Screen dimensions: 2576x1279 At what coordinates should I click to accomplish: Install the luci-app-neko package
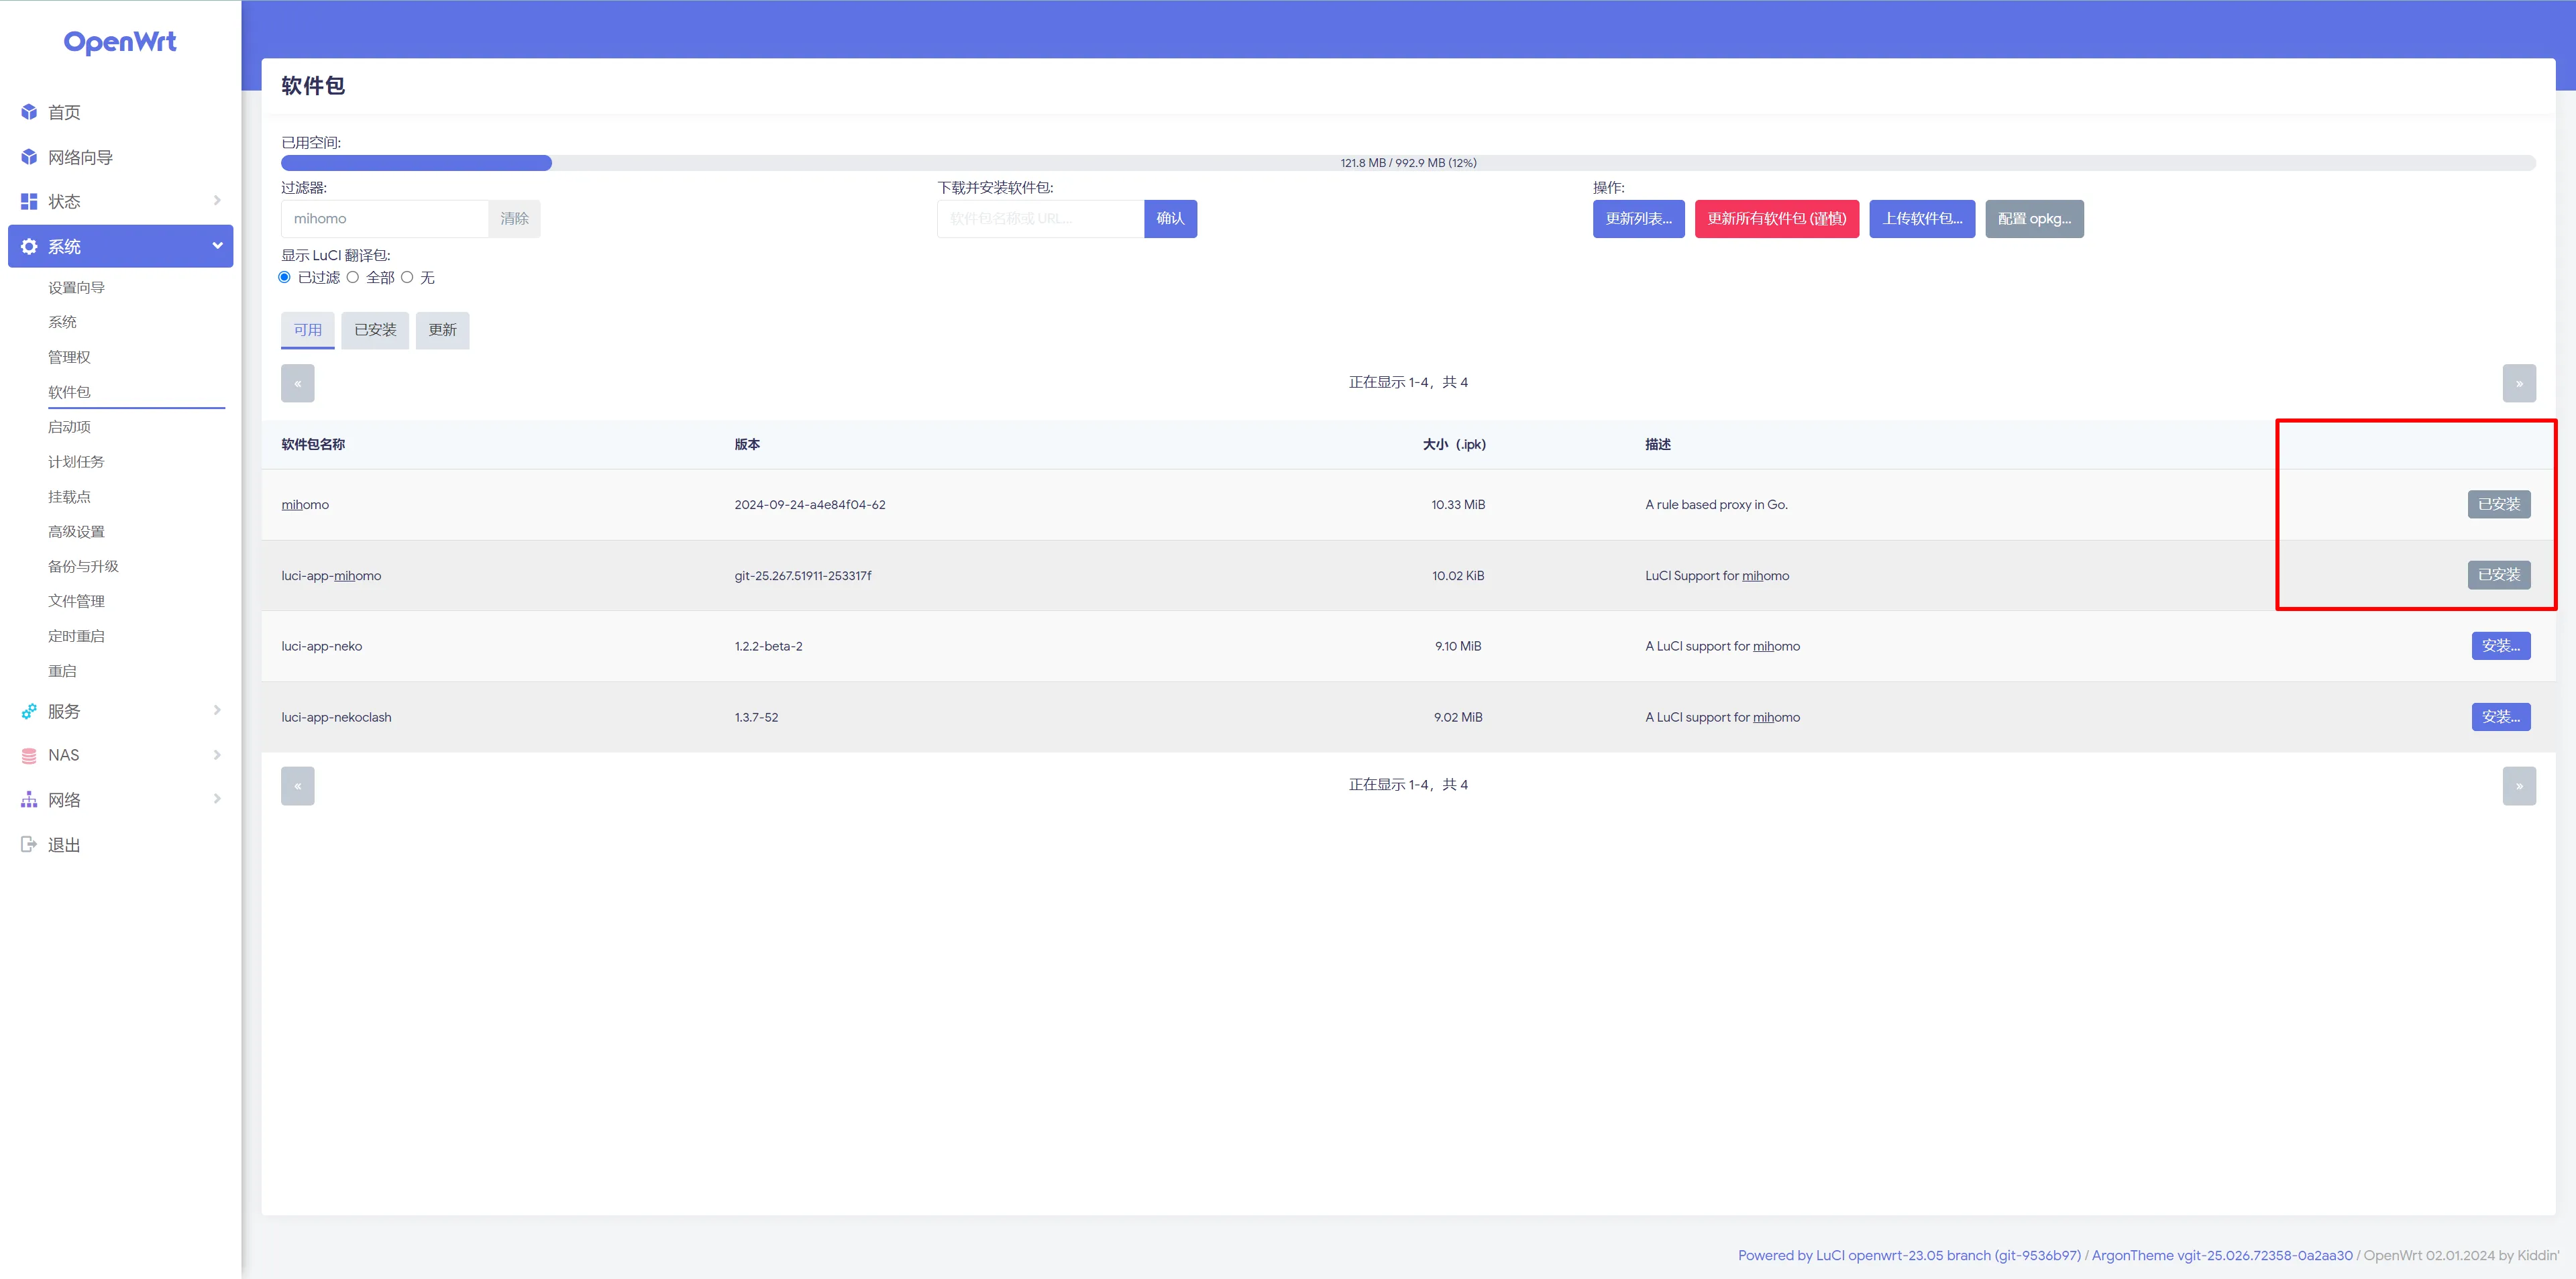[x=2501, y=646]
